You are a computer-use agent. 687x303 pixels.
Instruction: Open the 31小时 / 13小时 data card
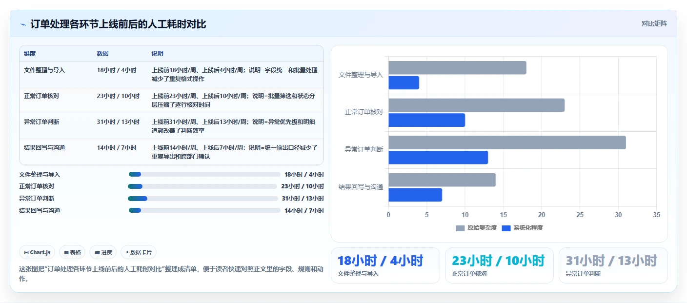613,265
